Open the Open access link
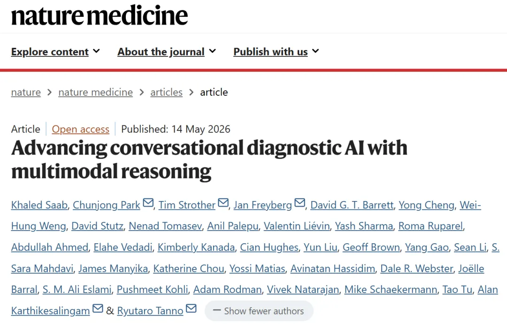Image resolution: width=507 pixels, height=324 pixels. (81, 129)
